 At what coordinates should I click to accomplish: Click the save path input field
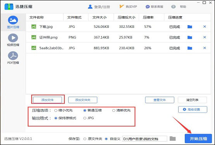click(x=144, y=139)
